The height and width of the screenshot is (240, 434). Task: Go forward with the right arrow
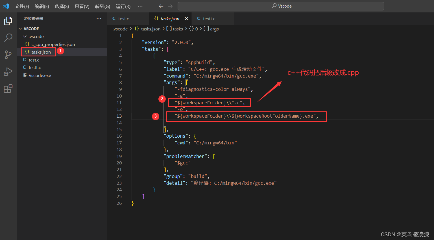click(x=170, y=6)
